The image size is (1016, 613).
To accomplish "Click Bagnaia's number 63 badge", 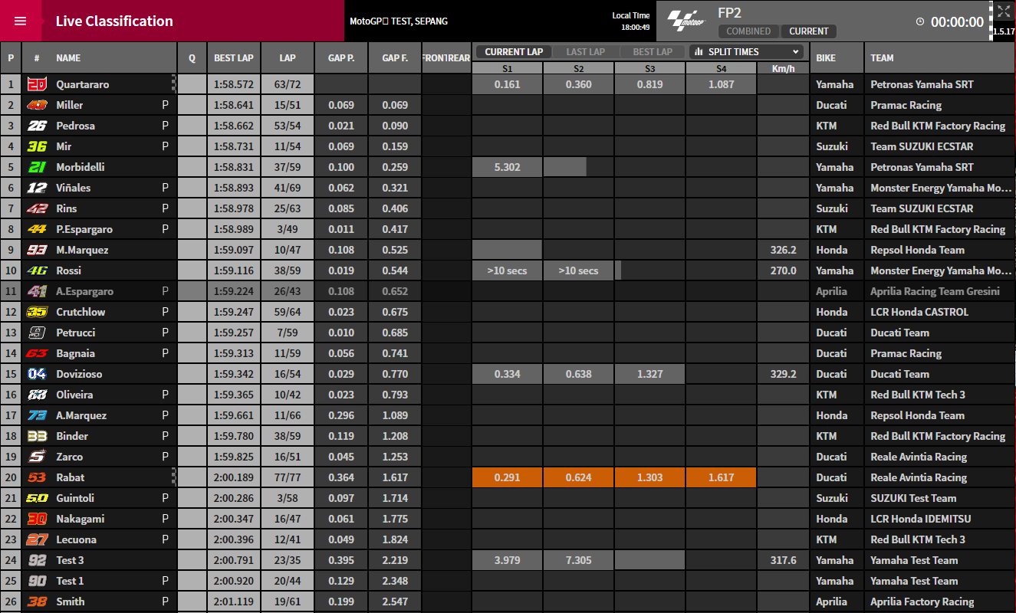I will coord(37,353).
